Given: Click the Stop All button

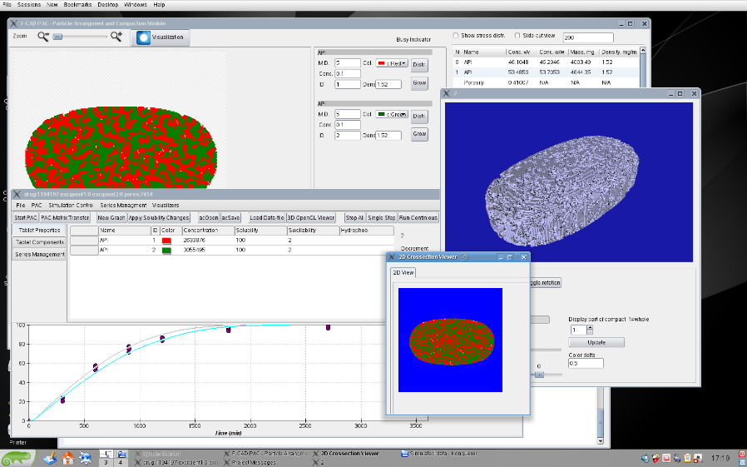Looking at the screenshot, I should (x=355, y=218).
